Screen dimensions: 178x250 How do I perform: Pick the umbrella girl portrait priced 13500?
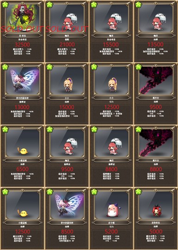click(x=156, y=18)
